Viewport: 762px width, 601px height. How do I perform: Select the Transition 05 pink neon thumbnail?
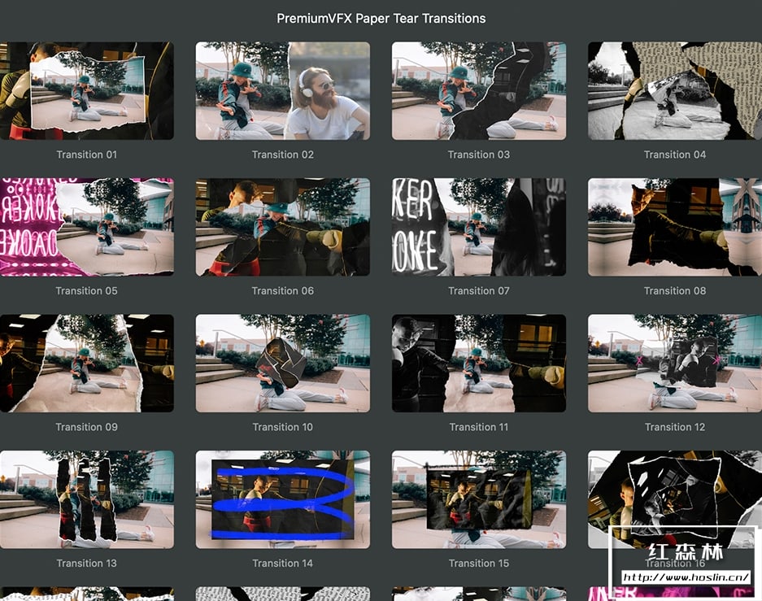(86, 227)
